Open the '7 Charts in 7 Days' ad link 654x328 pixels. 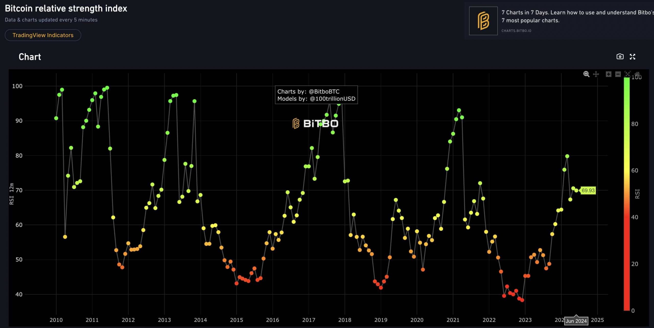pyautogui.click(x=577, y=16)
